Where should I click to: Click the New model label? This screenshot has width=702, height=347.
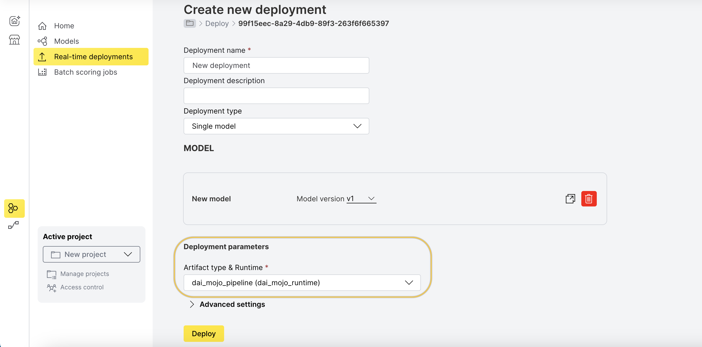click(211, 199)
